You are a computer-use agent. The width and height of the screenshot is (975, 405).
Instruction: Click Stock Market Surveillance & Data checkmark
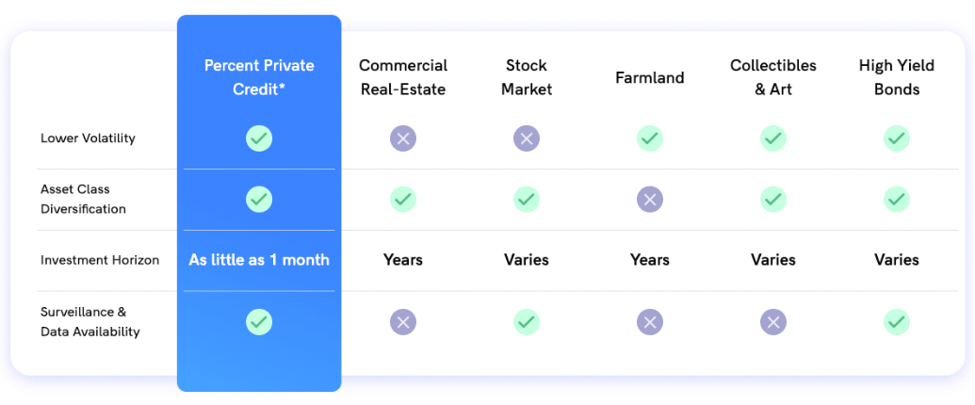coord(527,322)
